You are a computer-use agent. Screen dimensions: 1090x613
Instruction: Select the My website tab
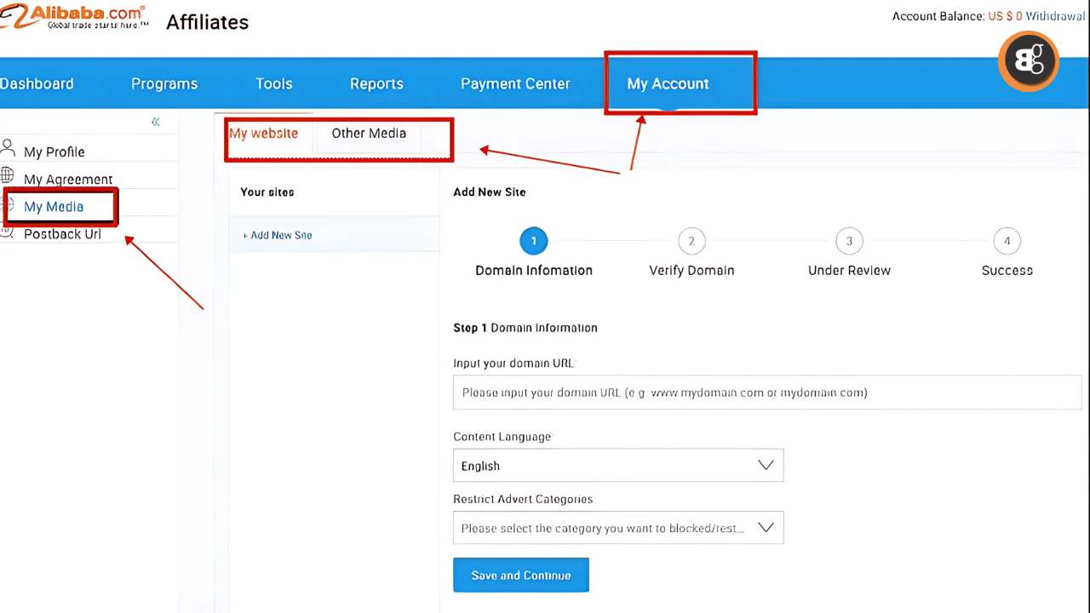coord(264,134)
